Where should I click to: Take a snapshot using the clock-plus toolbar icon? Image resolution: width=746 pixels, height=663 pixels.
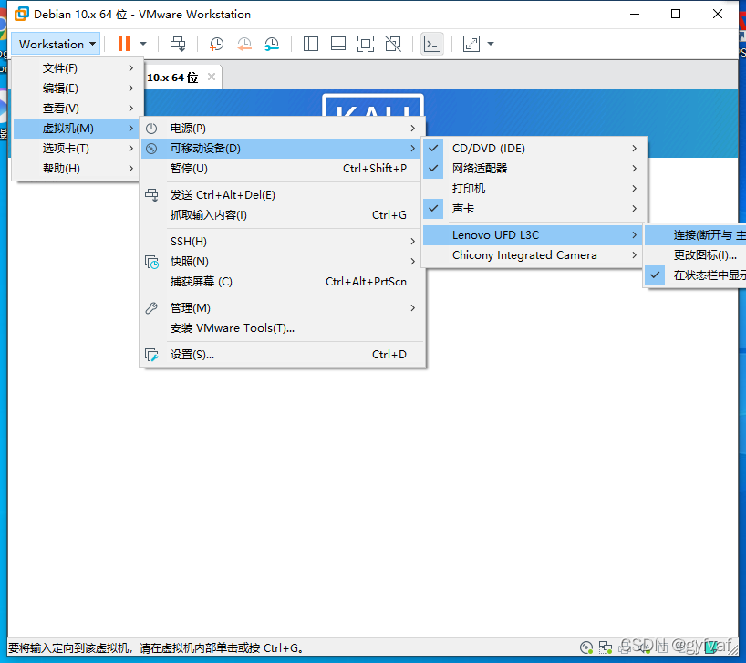216,44
